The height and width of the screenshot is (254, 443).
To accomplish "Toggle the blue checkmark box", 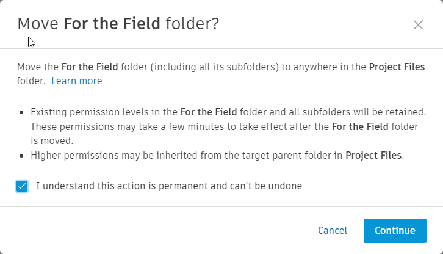I will point(22,186).
